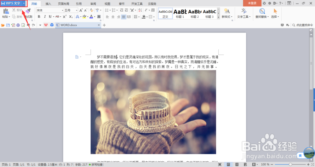The width and height of the screenshot is (315, 167).
Task: Click the 点此查找命令 search box
Action: point(303,25)
